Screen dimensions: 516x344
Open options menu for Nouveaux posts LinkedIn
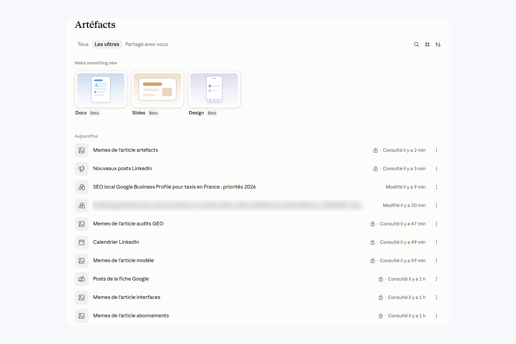coord(436,169)
